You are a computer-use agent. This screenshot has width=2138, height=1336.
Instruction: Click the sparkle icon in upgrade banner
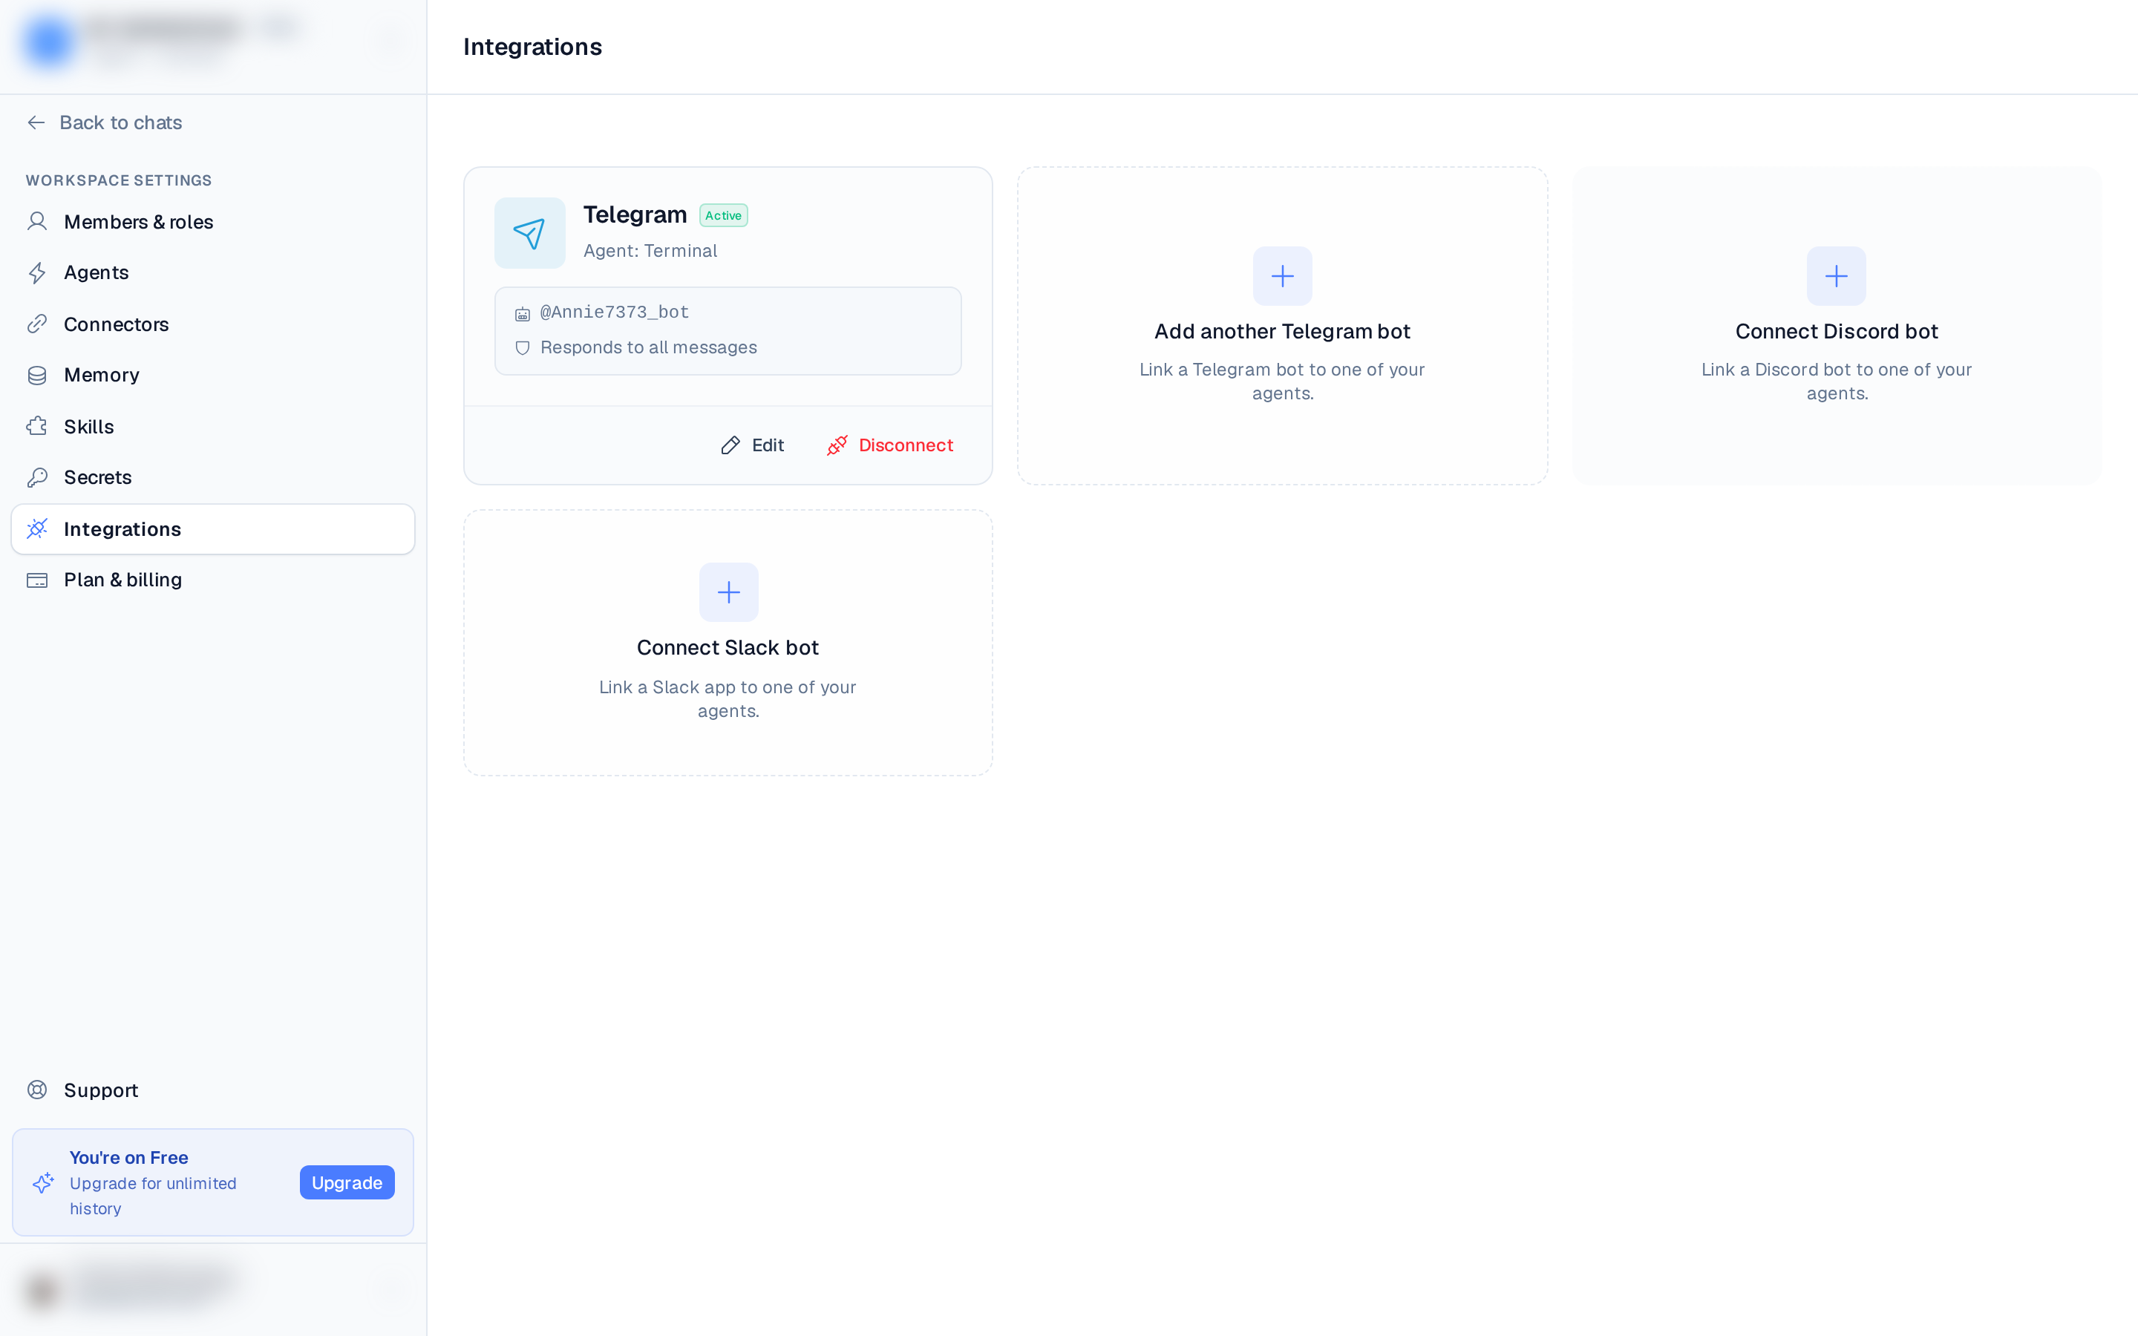43,1183
